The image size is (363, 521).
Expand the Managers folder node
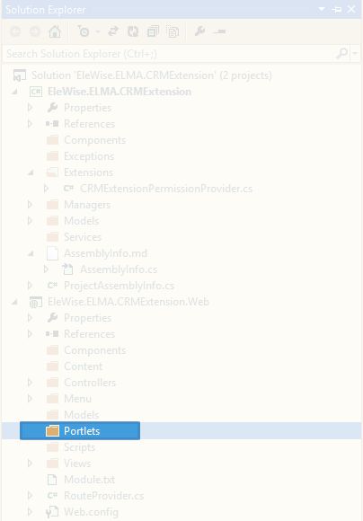tap(30, 204)
